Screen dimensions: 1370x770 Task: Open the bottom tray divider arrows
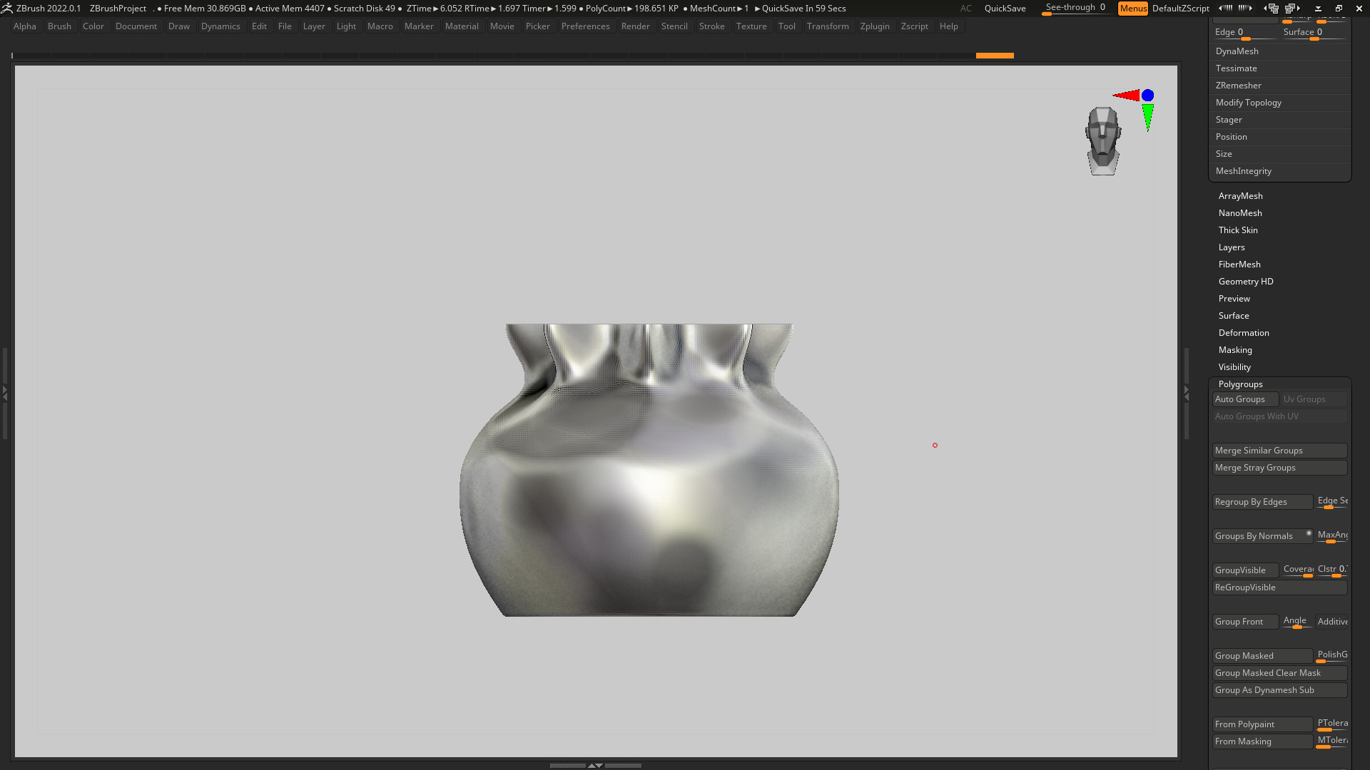(595, 765)
